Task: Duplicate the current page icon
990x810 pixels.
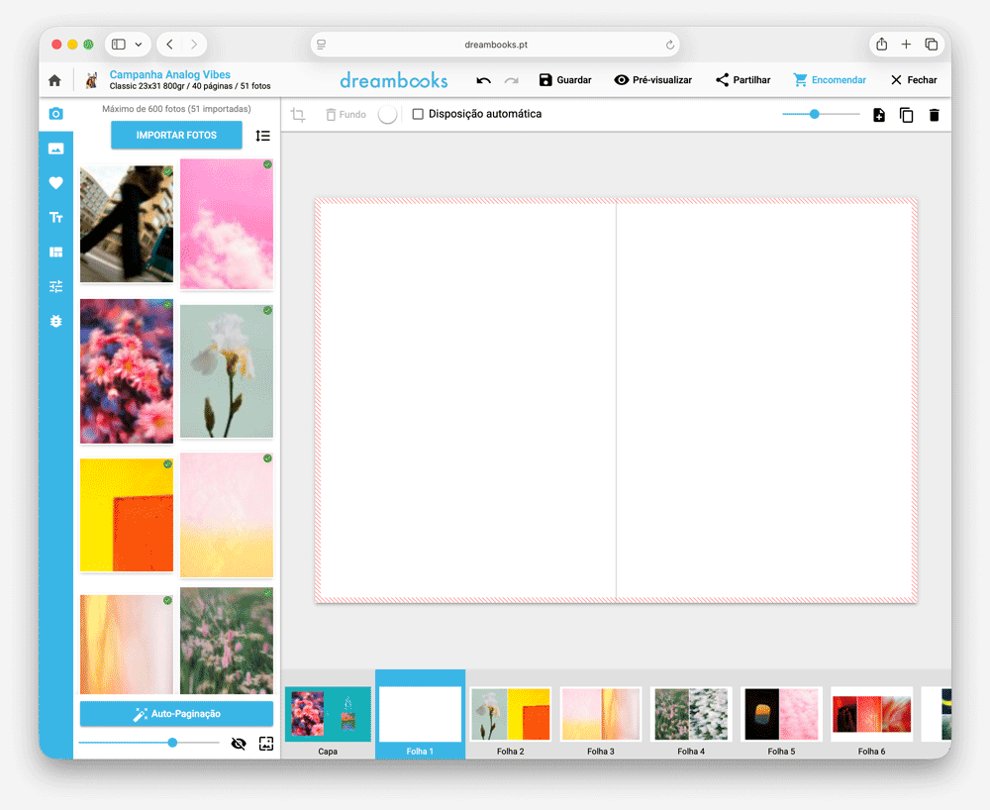Action: coord(906,115)
